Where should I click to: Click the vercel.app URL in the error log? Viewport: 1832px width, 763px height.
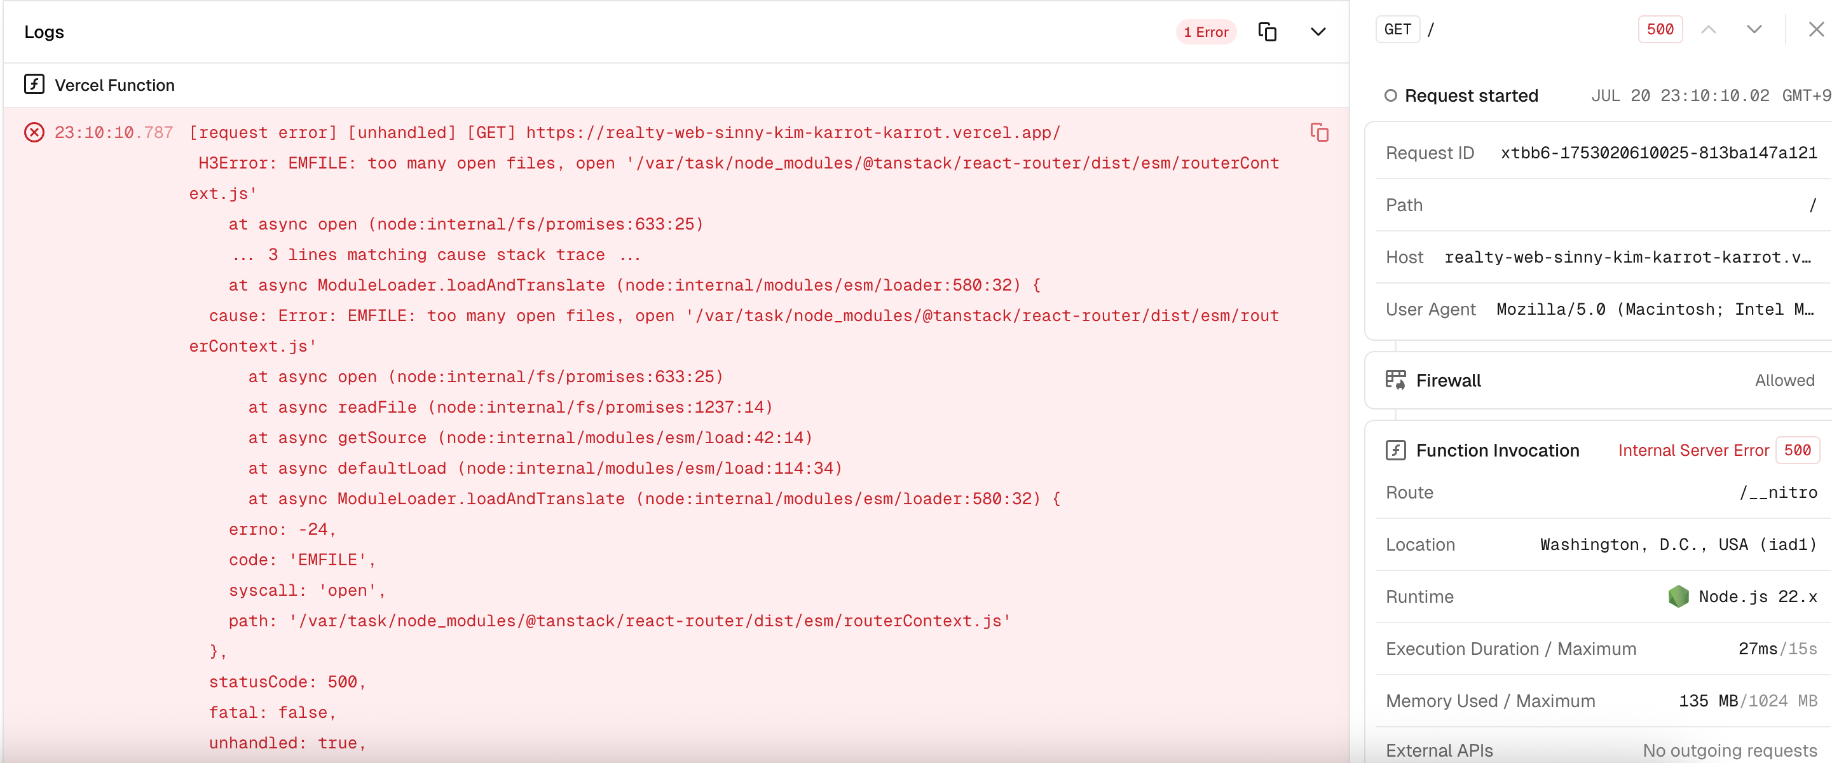[793, 132]
